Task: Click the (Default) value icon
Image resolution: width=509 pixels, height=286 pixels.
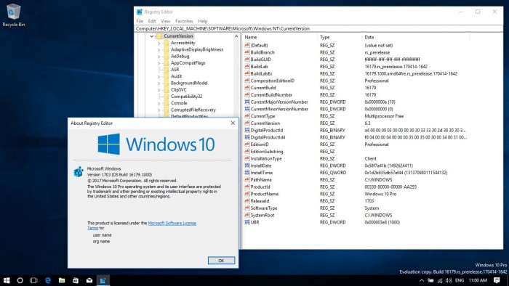Action: pyautogui.click(x=247, y=45)
